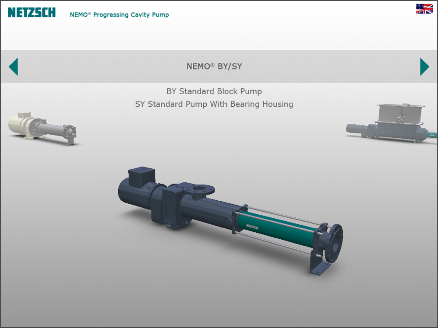Screen dimensions: 438x328
Task: Click 'BY Standard Block Pump' description line
Action: pyautogui.click(x=214, y=91)
